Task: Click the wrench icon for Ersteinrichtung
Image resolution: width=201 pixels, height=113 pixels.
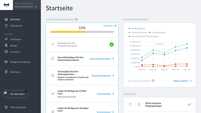Action: 53,45
